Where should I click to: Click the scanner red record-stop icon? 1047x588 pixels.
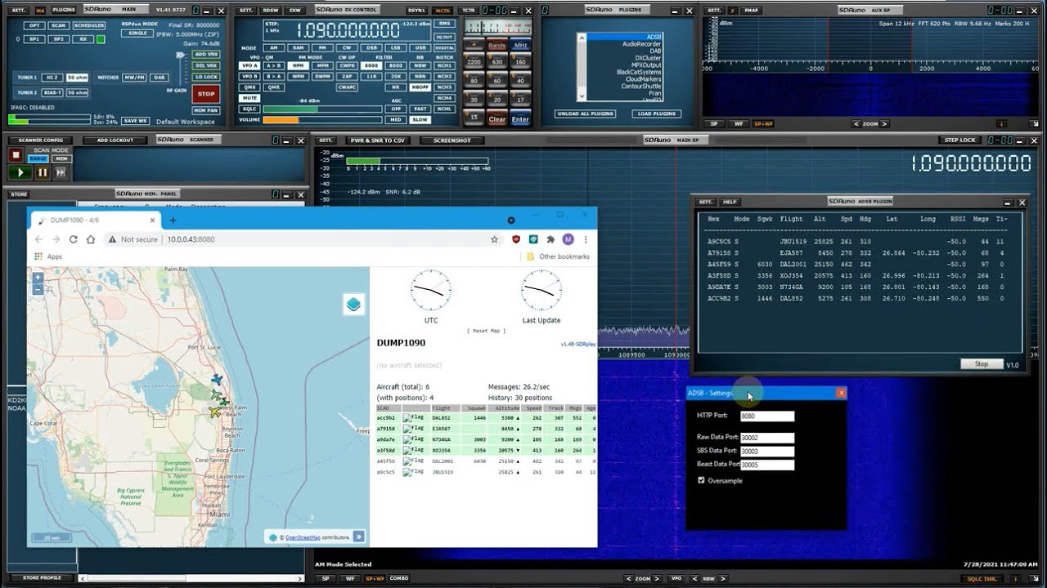tap(16, 155)
